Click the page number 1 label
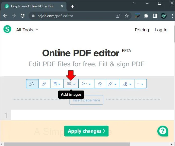 [x=6, y=115]
